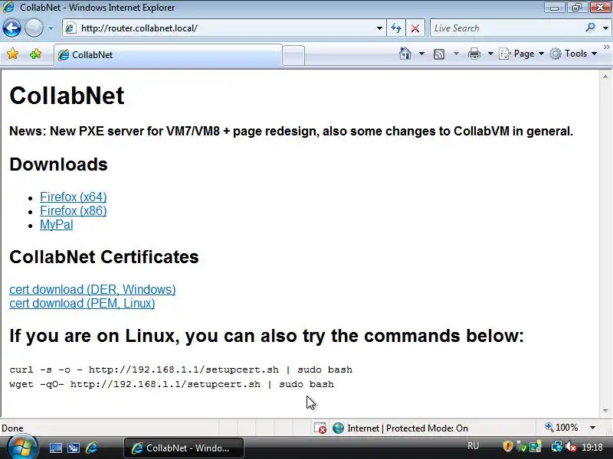This screenshot has height=459, width=613.
Task: Click the 100% zoom level button
Action: 562,428
